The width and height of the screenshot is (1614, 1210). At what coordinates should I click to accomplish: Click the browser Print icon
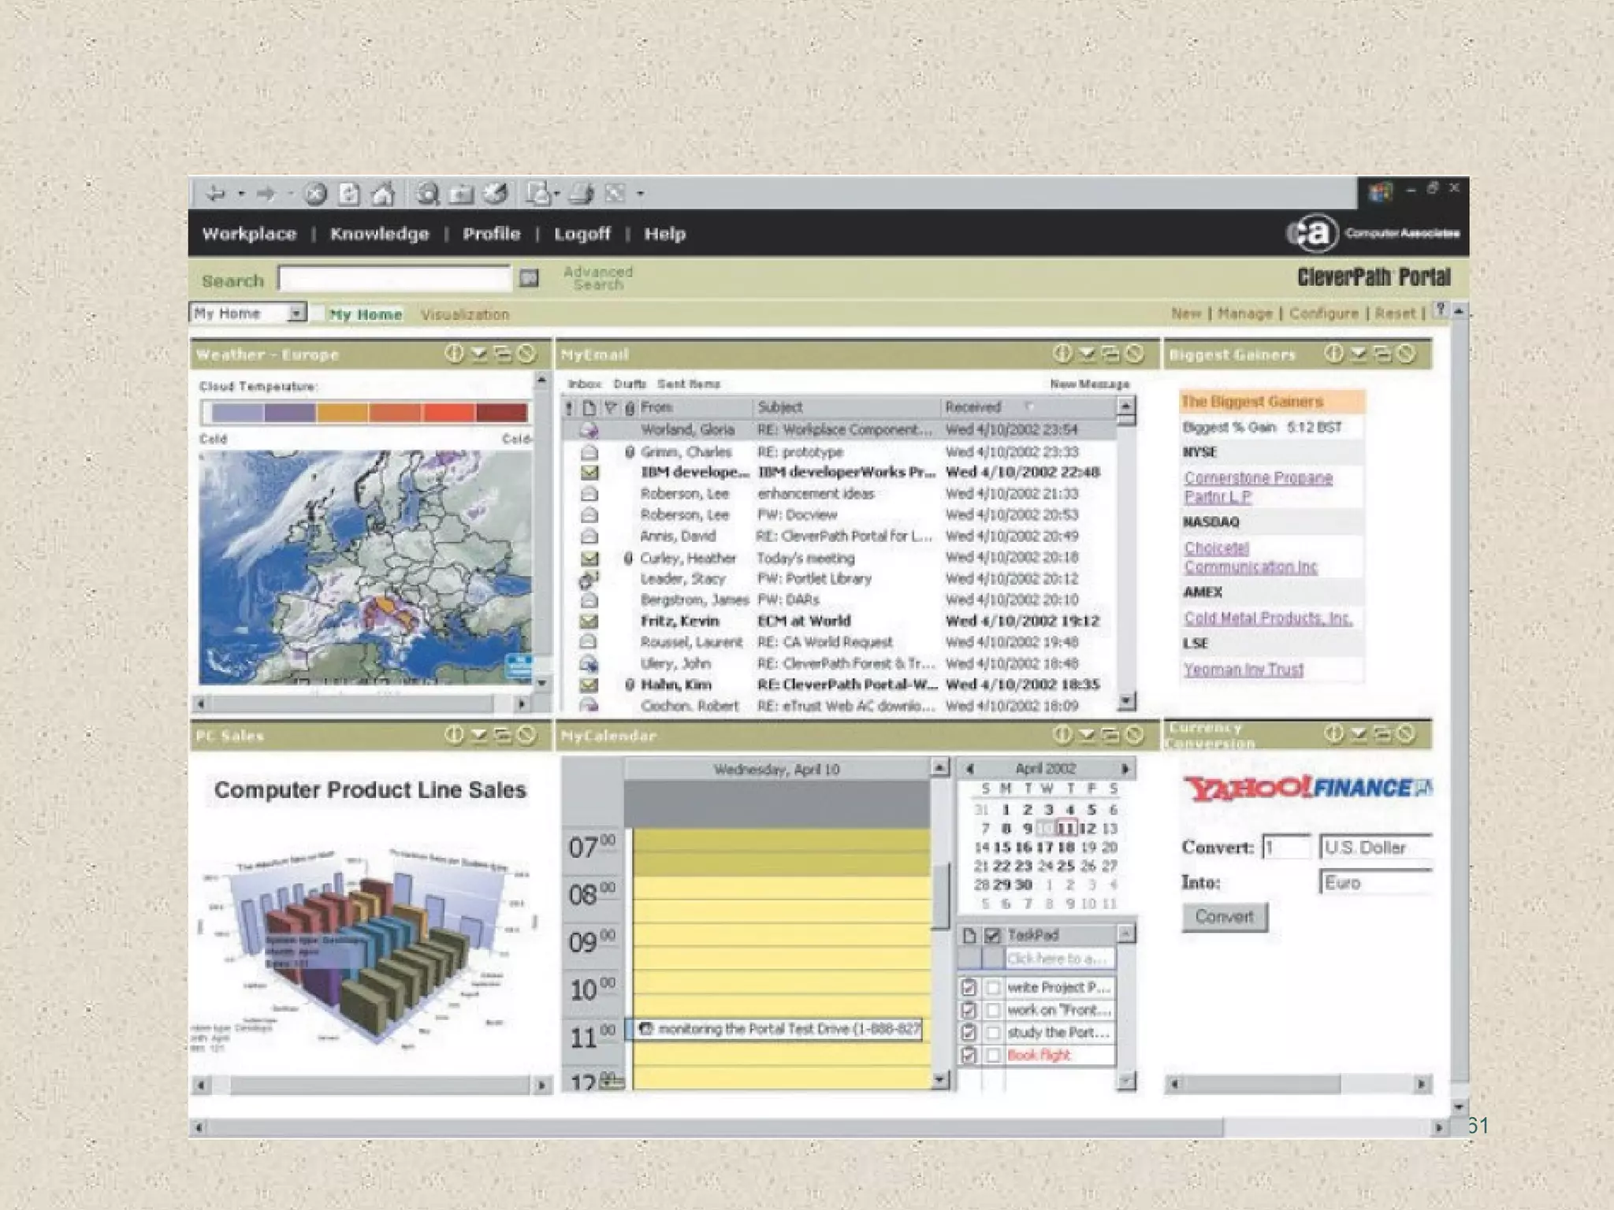(x=582, y=193)
